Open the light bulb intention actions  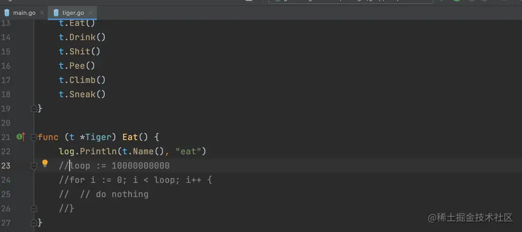click(45, 163)
